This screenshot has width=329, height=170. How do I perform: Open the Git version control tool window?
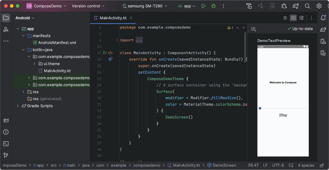(6, 155)
